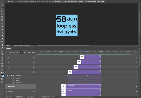Open filmstrip menu for 'thai glyphs' track
This screenshot has height=98, width=141.
click(x=34, y=87)
